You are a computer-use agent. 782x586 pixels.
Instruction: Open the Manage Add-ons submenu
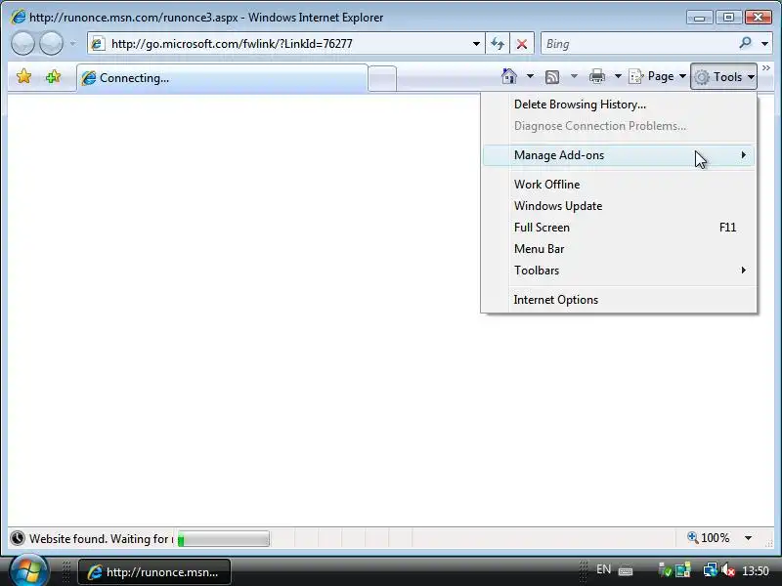(620, 155)
